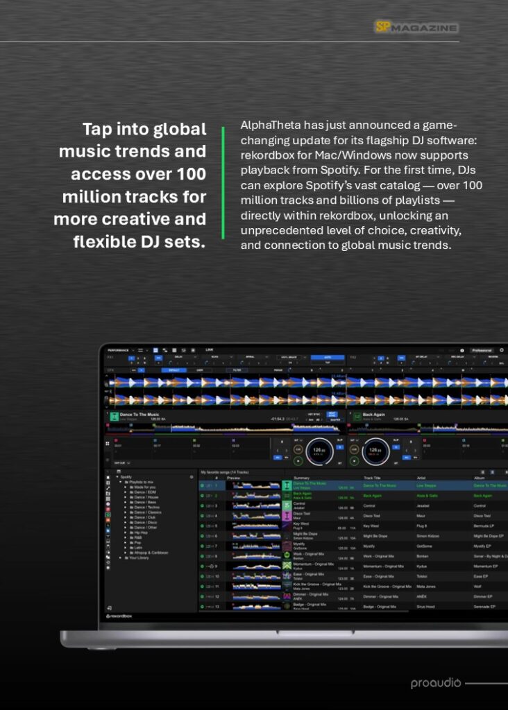The width and height of the screenshot is (508, 710).
Task: Click the Professional button in top bar
Action: (481, 350)
